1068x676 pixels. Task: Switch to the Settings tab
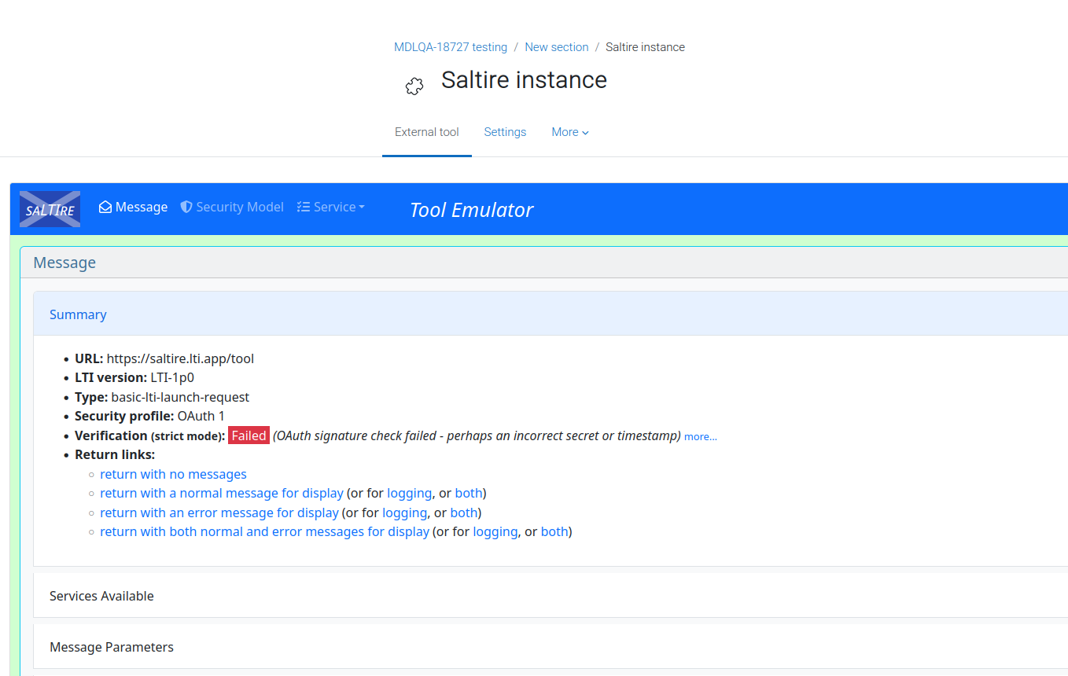505,132
